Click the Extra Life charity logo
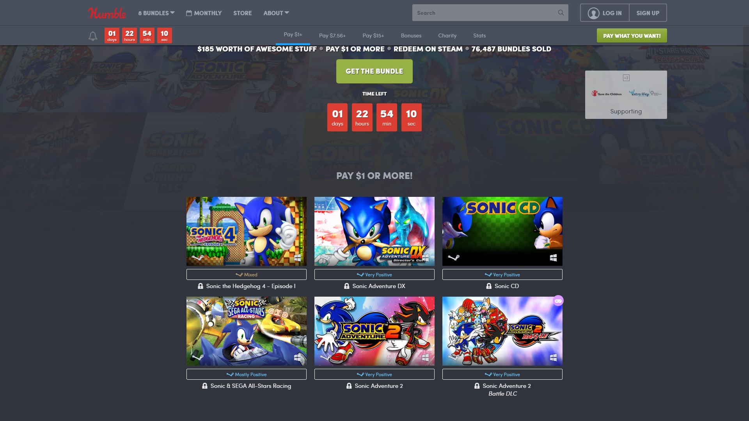 (645, 94)
